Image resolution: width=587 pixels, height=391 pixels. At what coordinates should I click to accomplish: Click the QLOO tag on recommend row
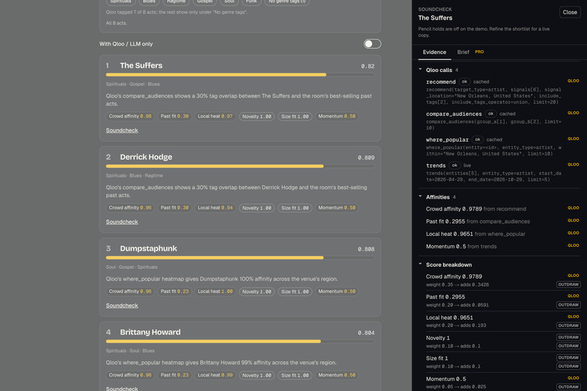coord(573,81)
